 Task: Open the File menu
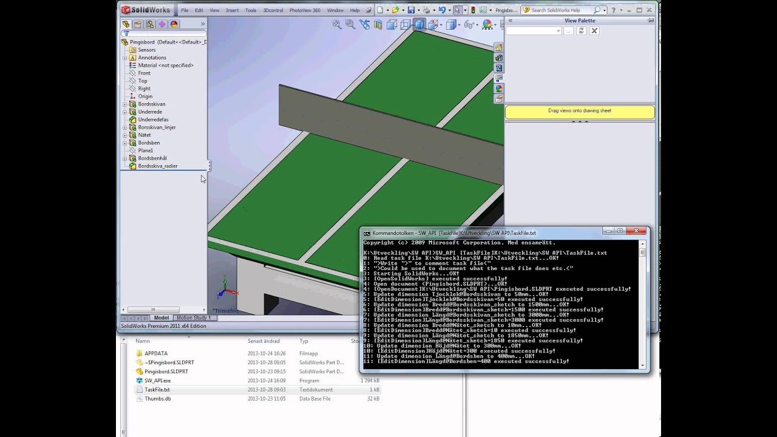click(x=185, y=10)
